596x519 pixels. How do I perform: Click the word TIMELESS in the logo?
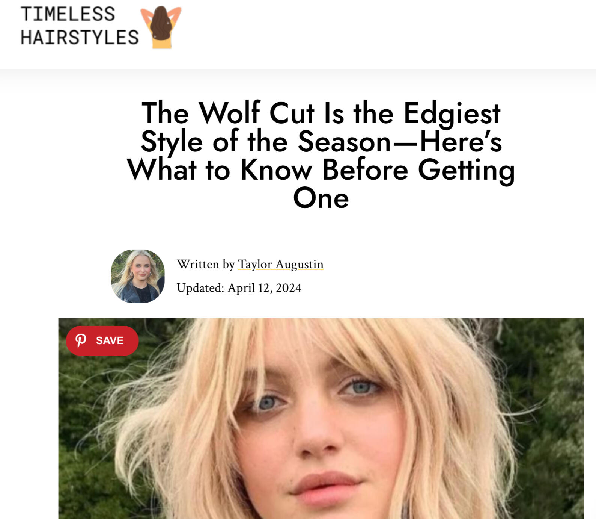[68, 14]
